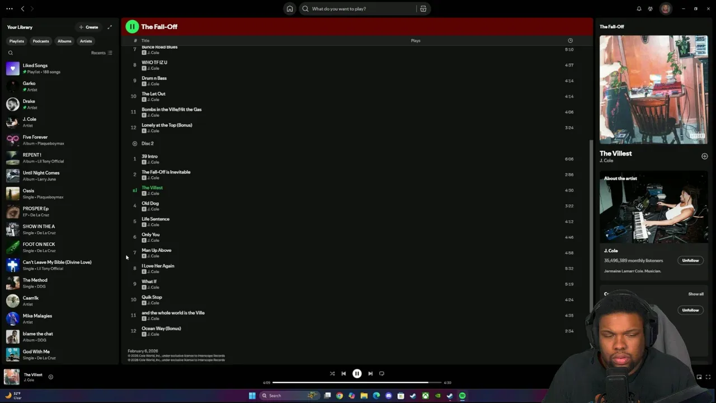Click Create in Your Library
Image resolution: width=716 pixels, height=403 pixels.
[x=88, y=27]
